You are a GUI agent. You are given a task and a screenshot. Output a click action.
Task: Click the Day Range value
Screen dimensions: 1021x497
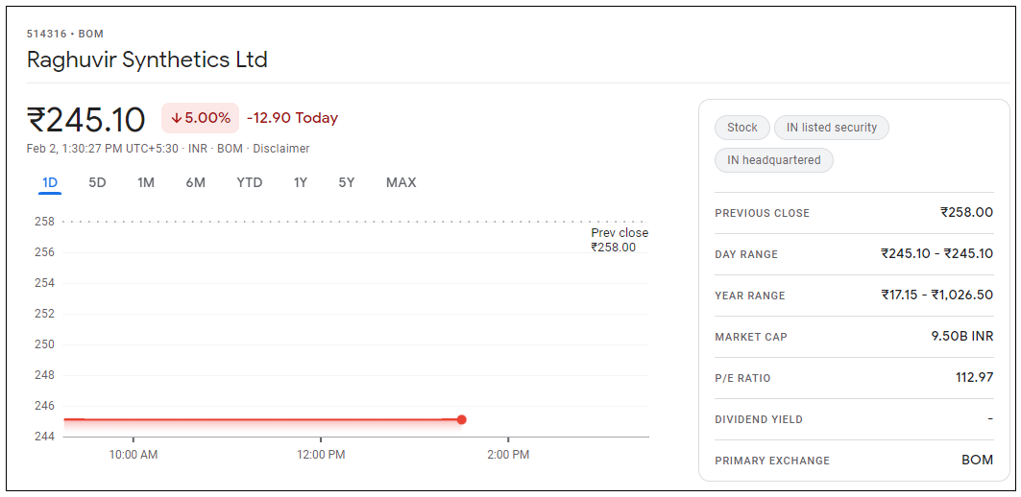[x=937, y=253]
